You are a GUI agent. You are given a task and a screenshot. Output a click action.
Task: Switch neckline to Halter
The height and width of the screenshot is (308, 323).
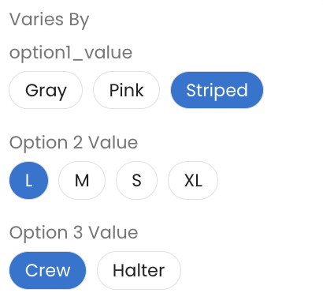point(139,270)
